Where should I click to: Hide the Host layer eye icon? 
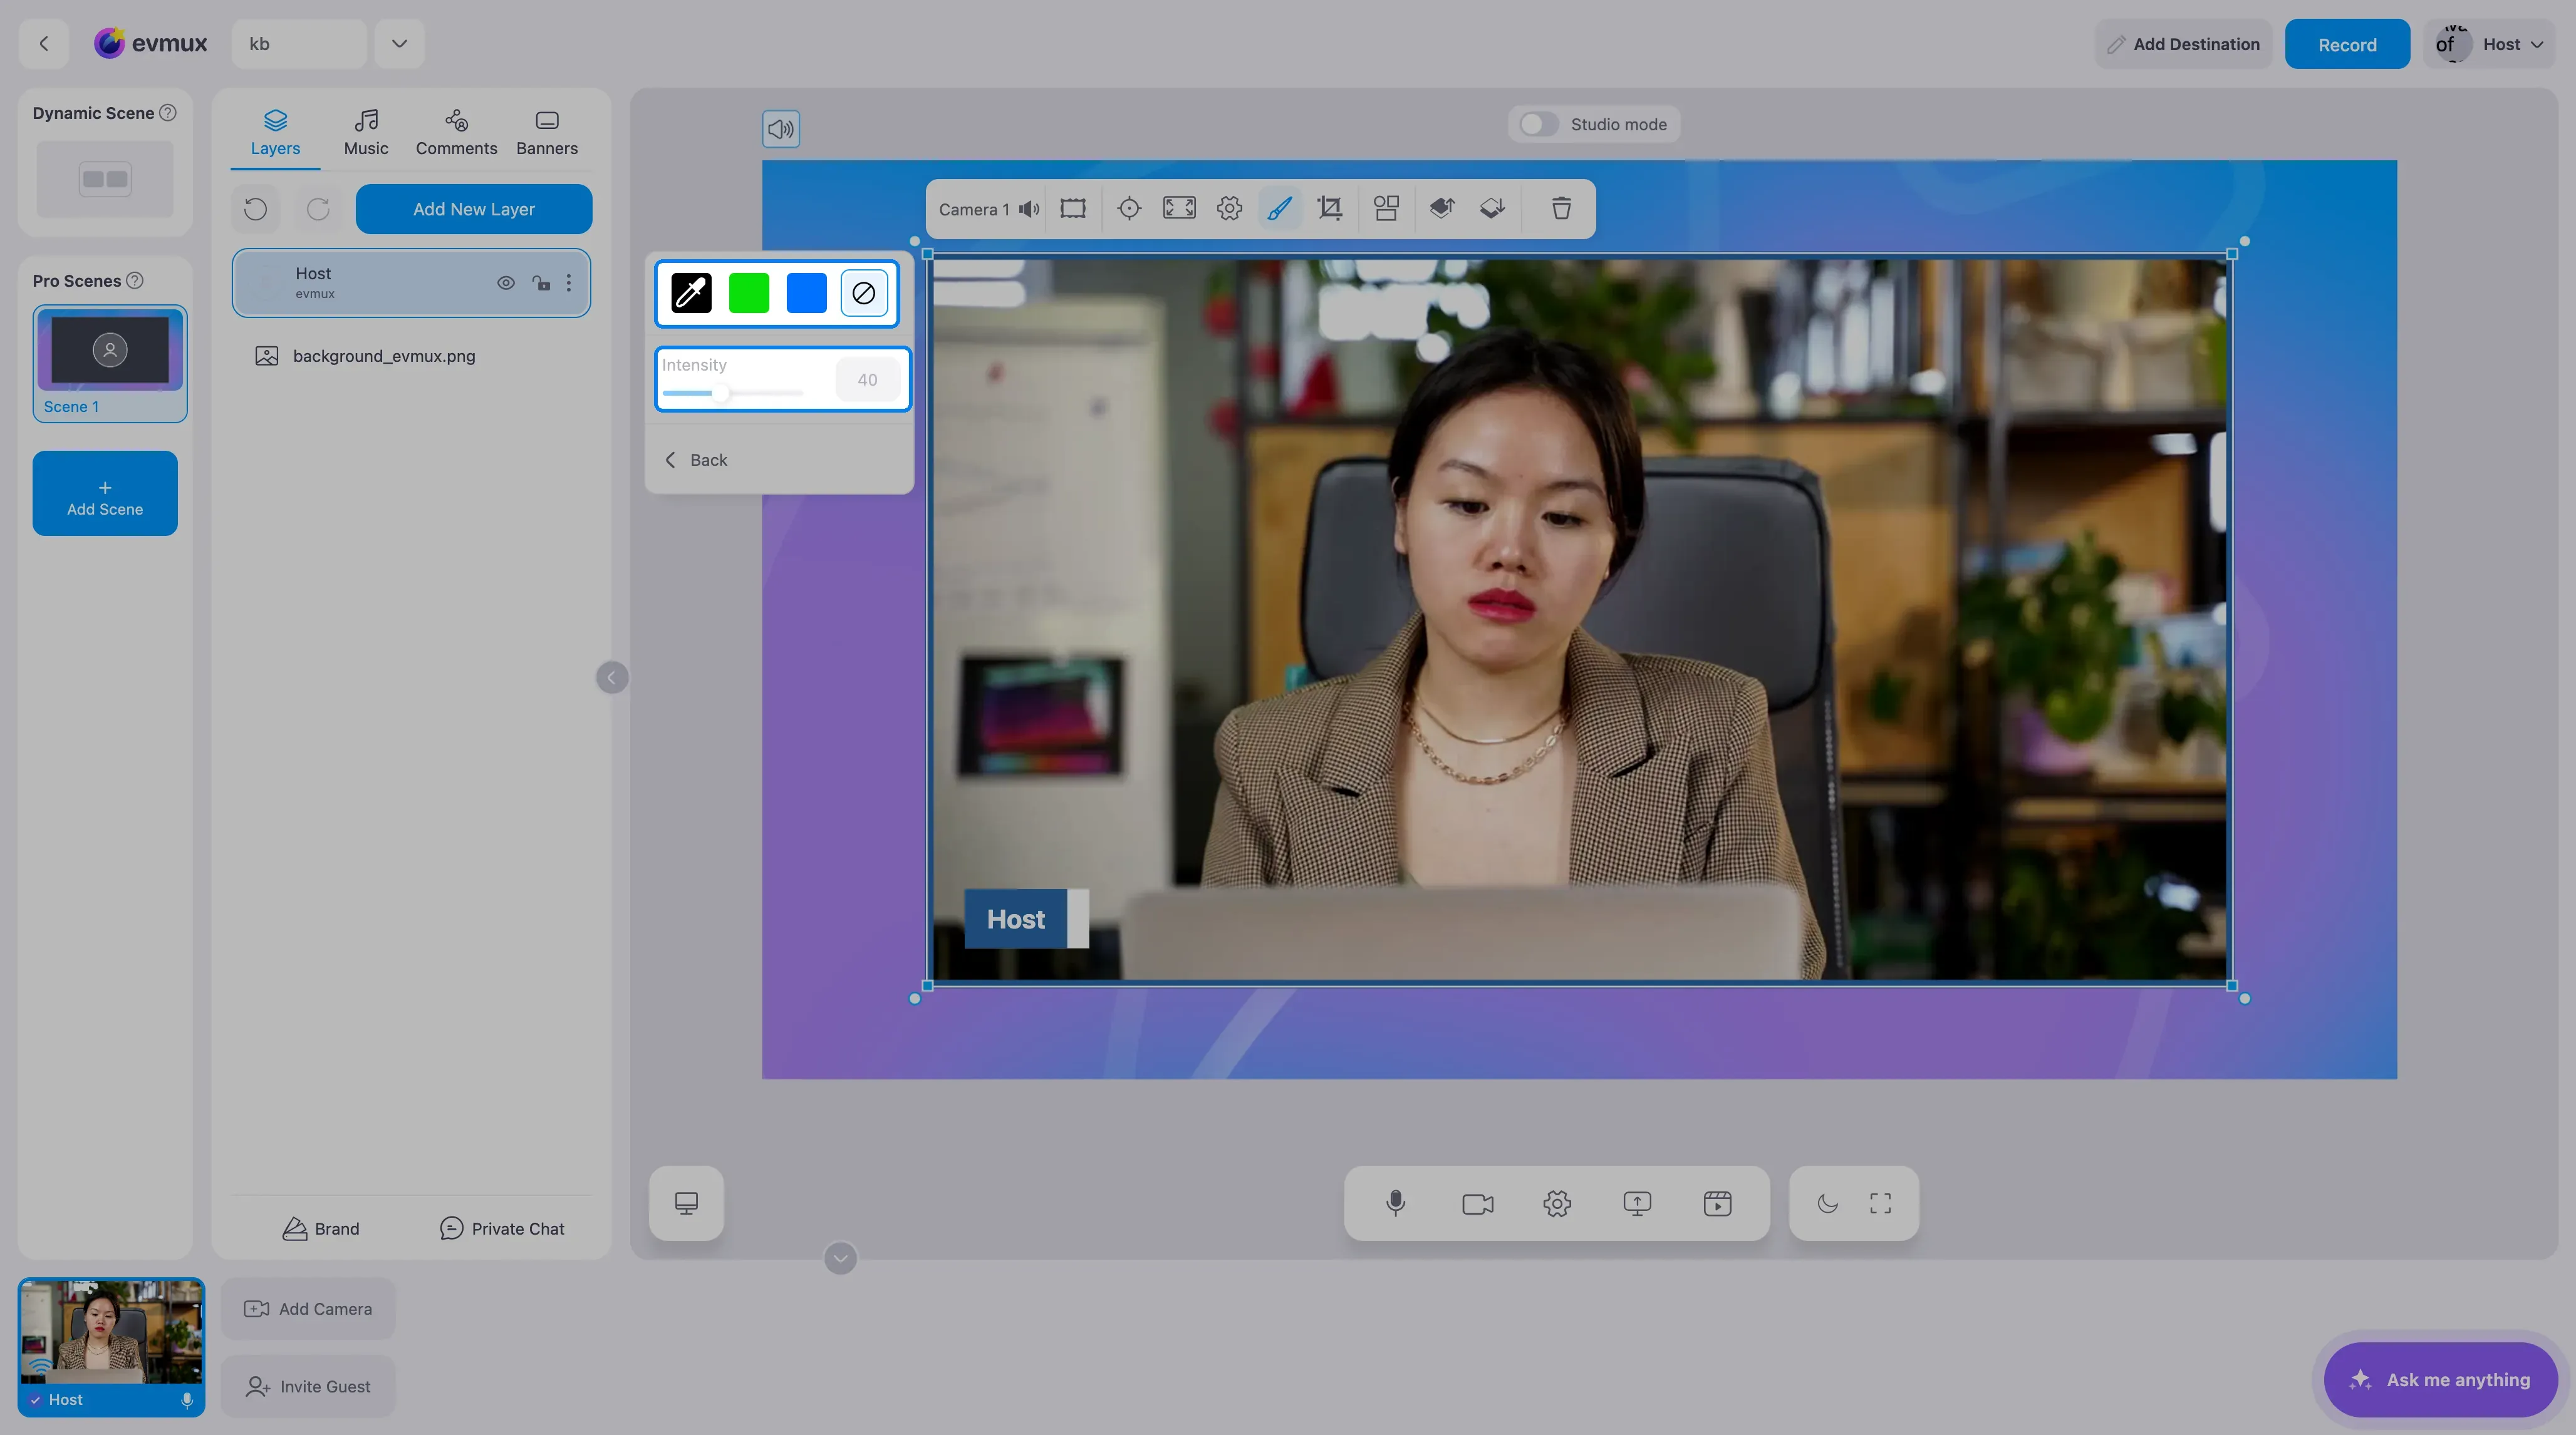tap(506, 283)
